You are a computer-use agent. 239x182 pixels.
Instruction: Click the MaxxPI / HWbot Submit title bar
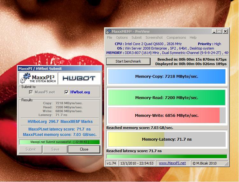[60, 69]
